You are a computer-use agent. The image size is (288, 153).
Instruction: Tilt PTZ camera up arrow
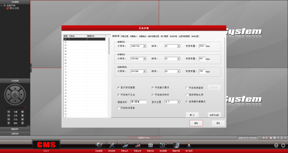point(15,89)
